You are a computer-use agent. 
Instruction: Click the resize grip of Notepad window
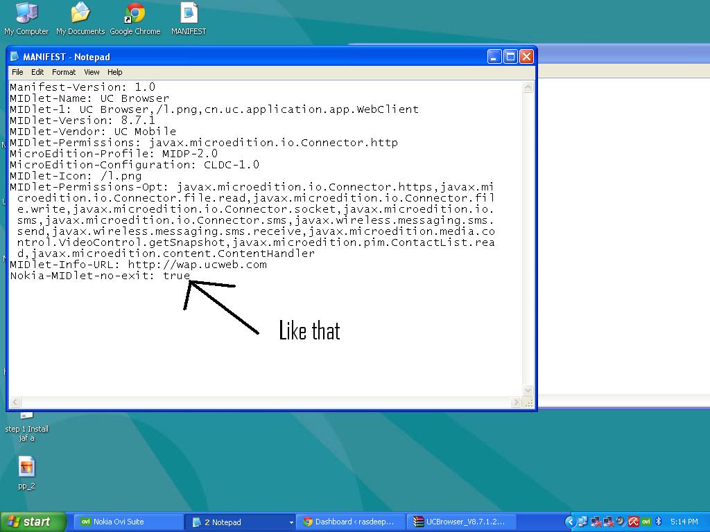point(528,402)
